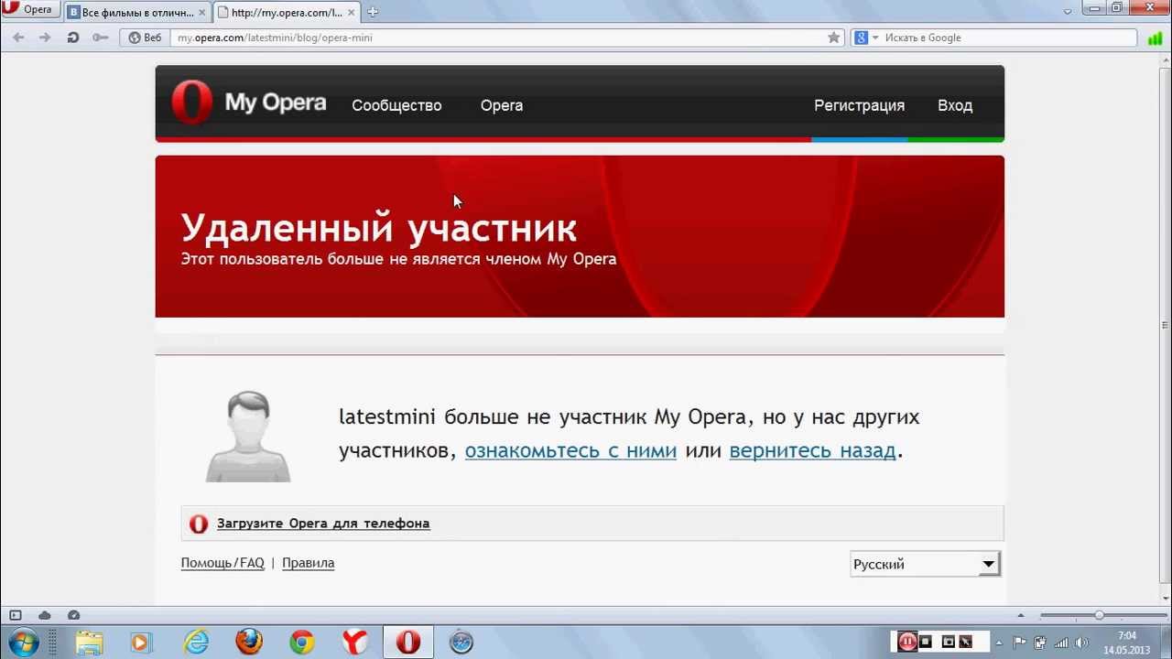This screenshot has width=1172, height=659.
Task: Stop recording with the square stop button
Action: 926,642
